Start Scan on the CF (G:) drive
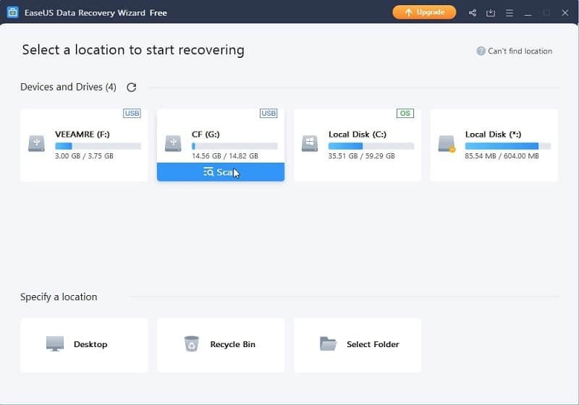This screenshot has width=579, height=405. click(221, 172)
